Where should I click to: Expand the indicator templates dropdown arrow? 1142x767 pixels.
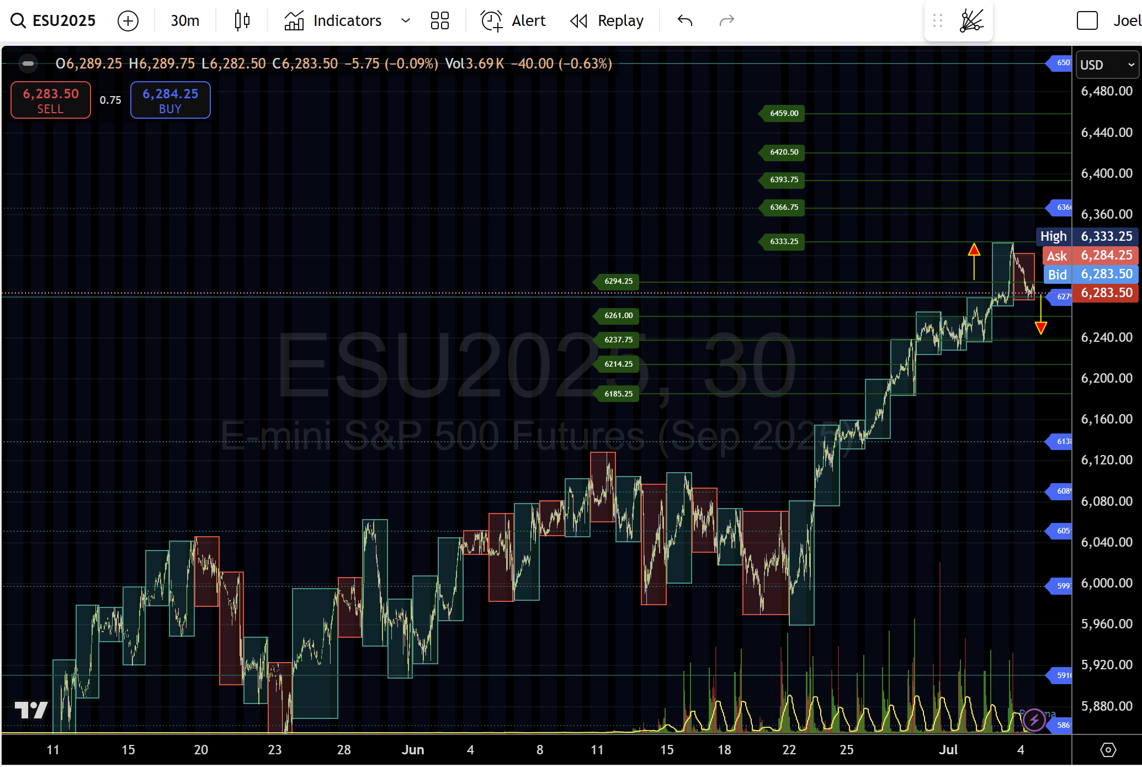coord(406,21)
